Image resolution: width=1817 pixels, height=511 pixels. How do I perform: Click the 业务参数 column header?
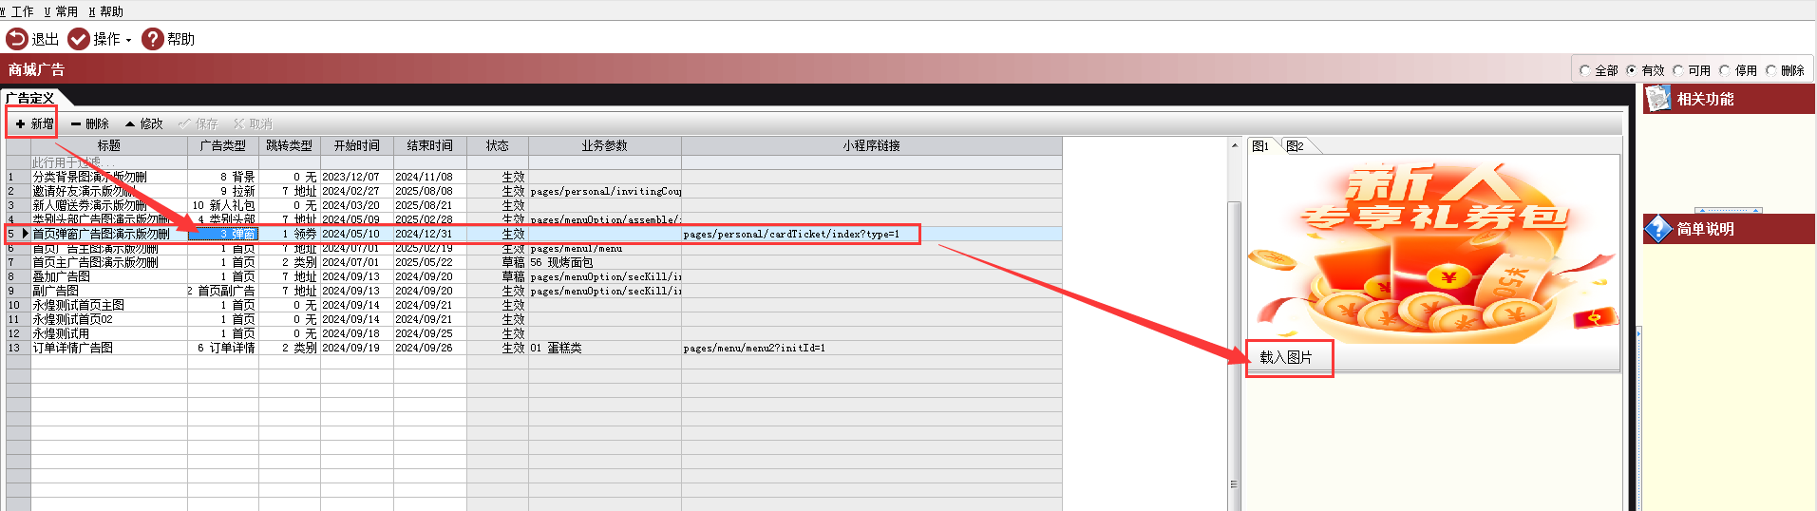[x=605, y=145]
